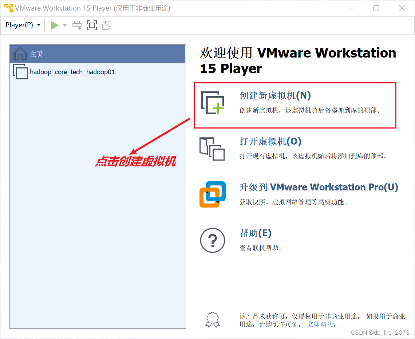Click the 欢迎使用 VMware Workstation 15 Player title
Screen dimensions: 415x339
coord(298,60)
